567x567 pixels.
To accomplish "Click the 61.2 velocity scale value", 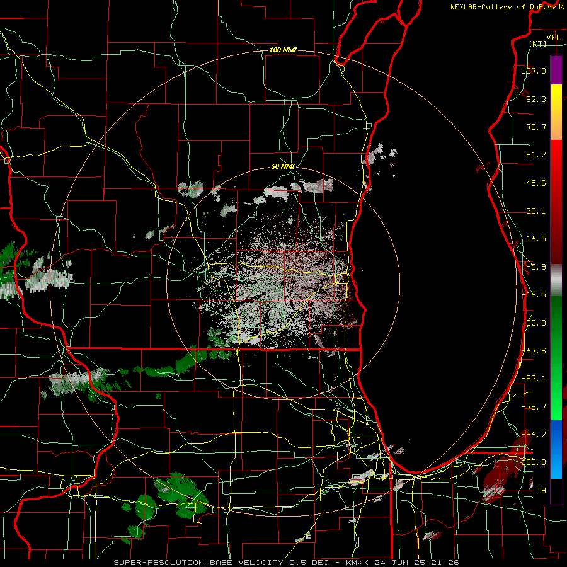I will 536,155.
